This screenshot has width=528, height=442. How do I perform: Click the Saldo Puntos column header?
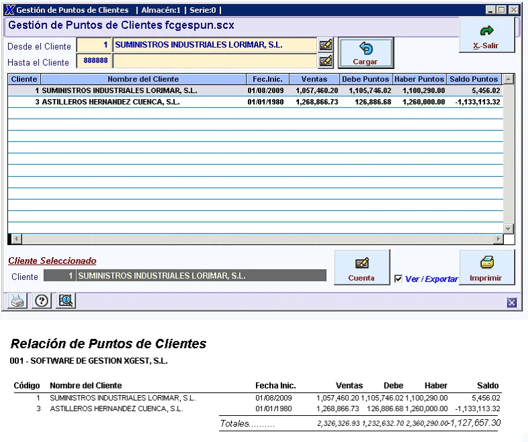[474, 79]
